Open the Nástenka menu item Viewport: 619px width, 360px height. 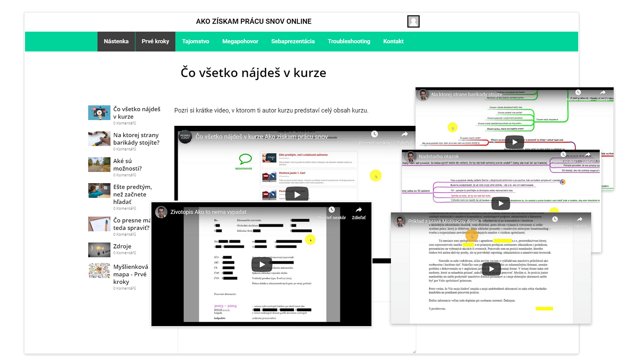(x=116, y=41)
